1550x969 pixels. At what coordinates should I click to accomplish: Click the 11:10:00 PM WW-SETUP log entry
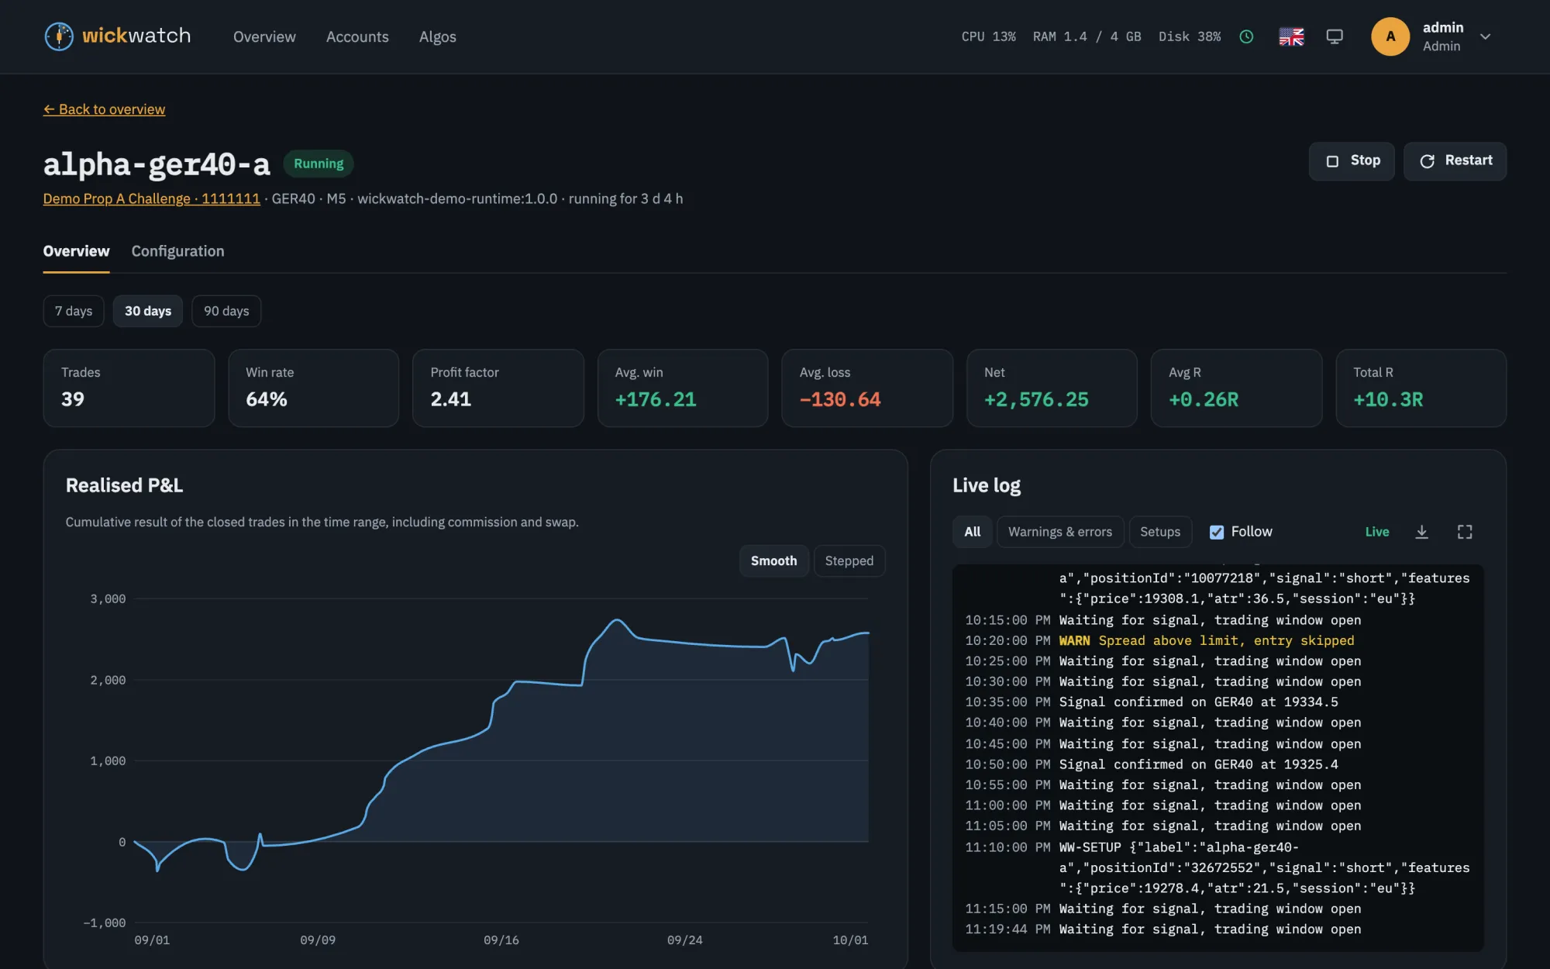pos(1217,867)
